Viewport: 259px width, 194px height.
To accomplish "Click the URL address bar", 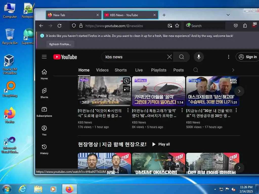I will pos(125,26).
